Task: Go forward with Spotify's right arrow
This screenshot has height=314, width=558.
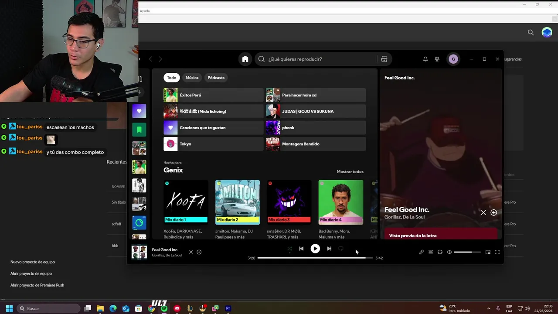Action: click(160, 59)
